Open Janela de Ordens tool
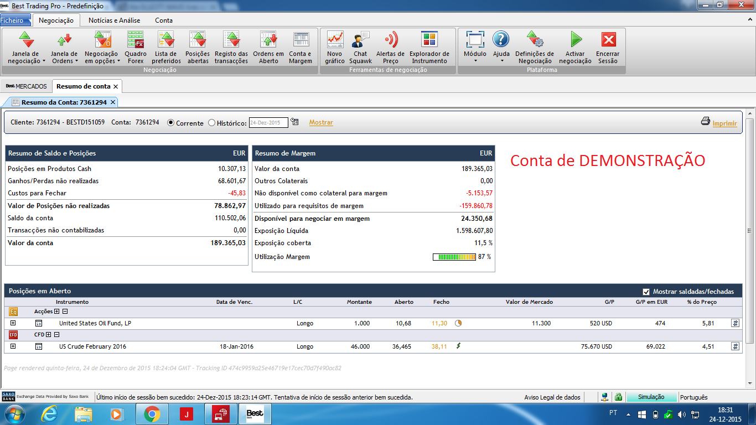The image size is (756, 425). 64,48
